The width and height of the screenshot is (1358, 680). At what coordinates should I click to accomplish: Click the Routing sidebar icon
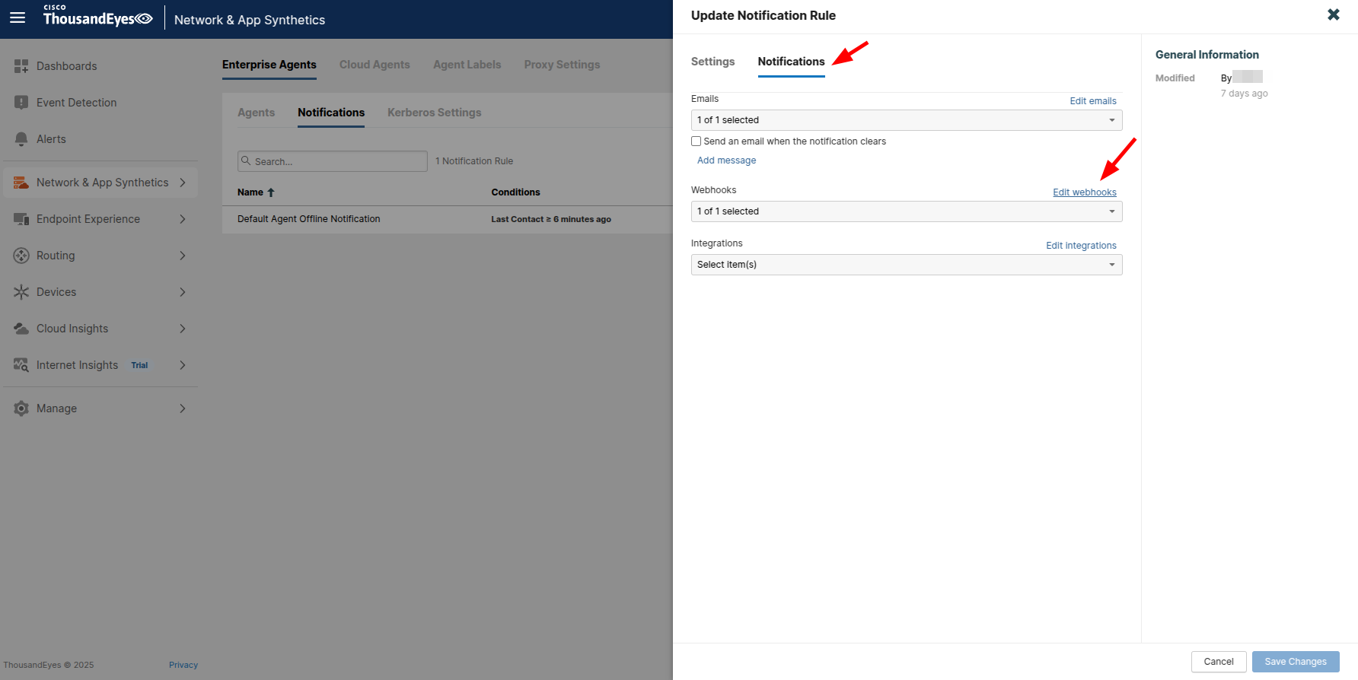click(21, 256)
